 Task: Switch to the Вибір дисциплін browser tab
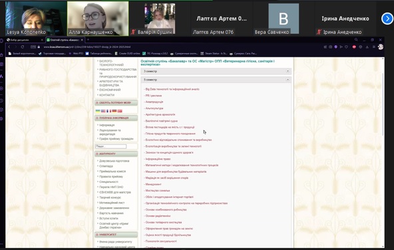point(25,40)
